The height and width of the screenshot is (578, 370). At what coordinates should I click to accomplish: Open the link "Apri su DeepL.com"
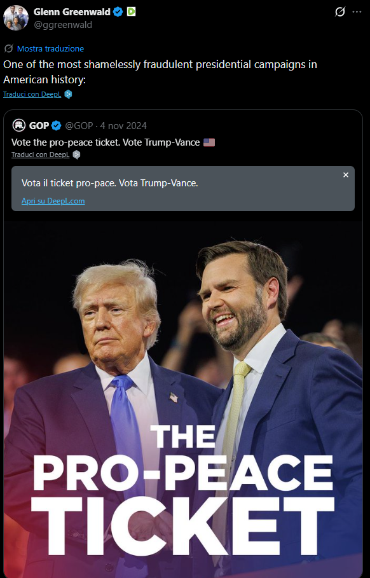click(x=53, y=200)
